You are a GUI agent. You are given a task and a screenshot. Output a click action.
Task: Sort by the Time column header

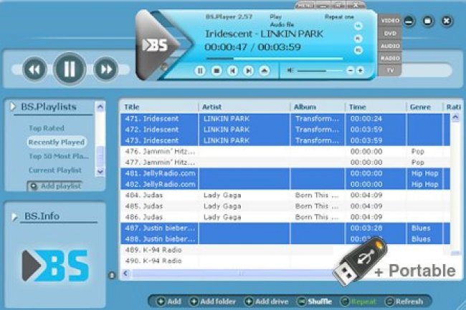(376, 107)
